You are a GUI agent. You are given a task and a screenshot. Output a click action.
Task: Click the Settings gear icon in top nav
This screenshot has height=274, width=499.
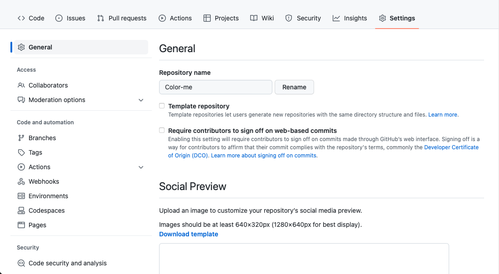click(382, 18)
